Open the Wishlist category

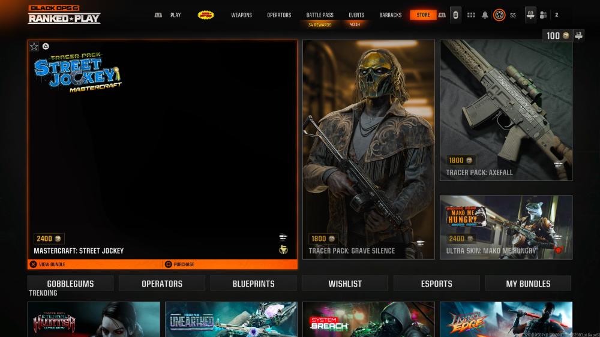(345, 284)
